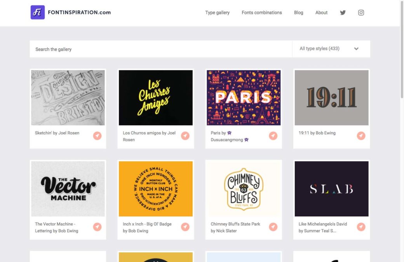Click rocket icon on Chimney Bluffs card
404x262 pixels.
273,227
